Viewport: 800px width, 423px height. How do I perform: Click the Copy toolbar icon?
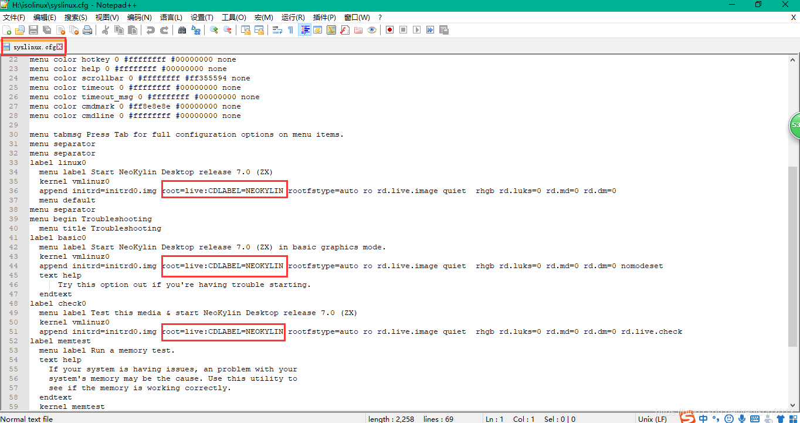point(119,30)
